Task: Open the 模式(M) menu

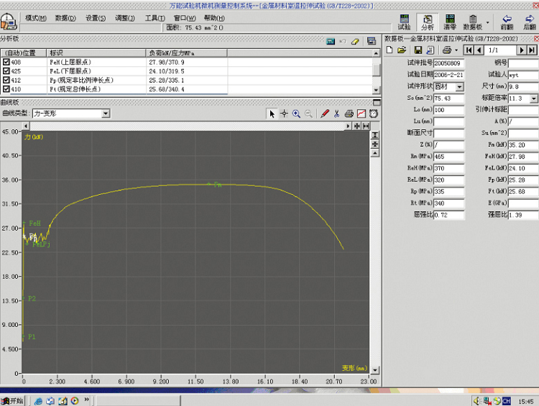Action: pyautogui.click(x=36, y=18)
